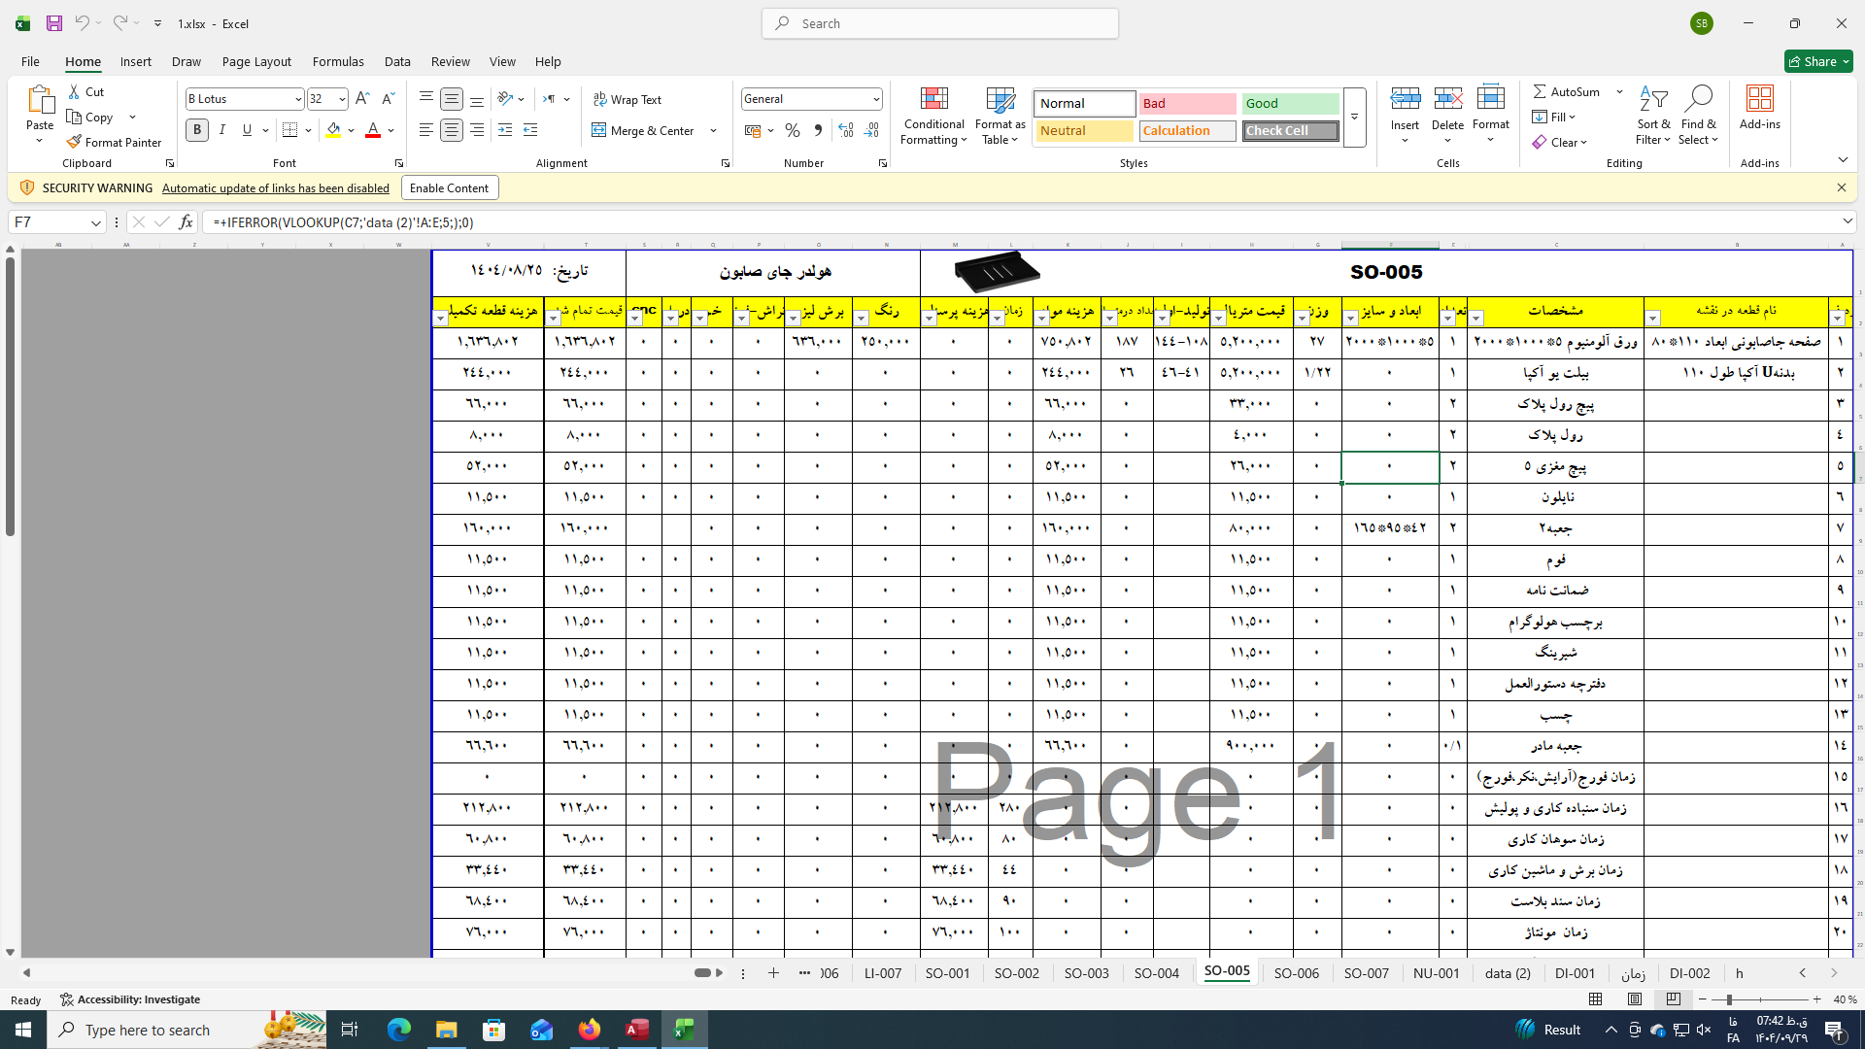This screenshot has width=1865, height=1049.
Task: Toggle Italic text formatting
Action: coord(222,130)
